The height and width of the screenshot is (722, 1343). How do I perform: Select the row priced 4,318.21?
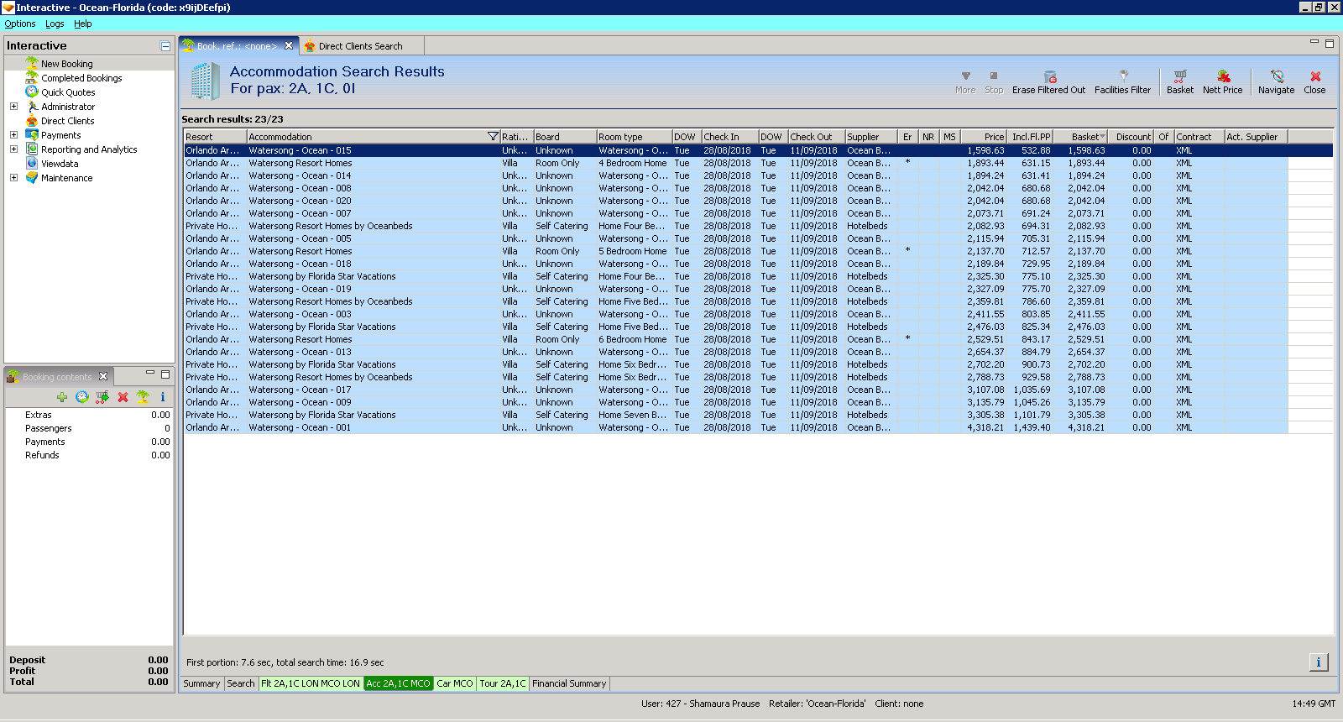[x=735, y=427]
